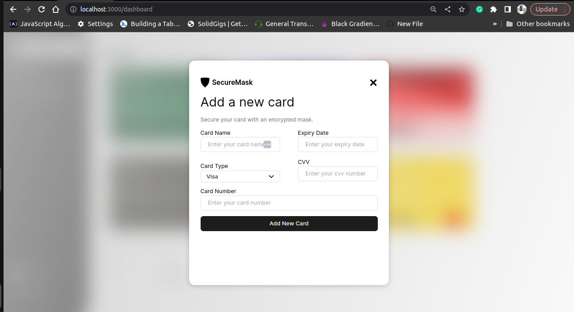
Task: Click the password manager icon in Card Name field
Action: click(267, 145)
